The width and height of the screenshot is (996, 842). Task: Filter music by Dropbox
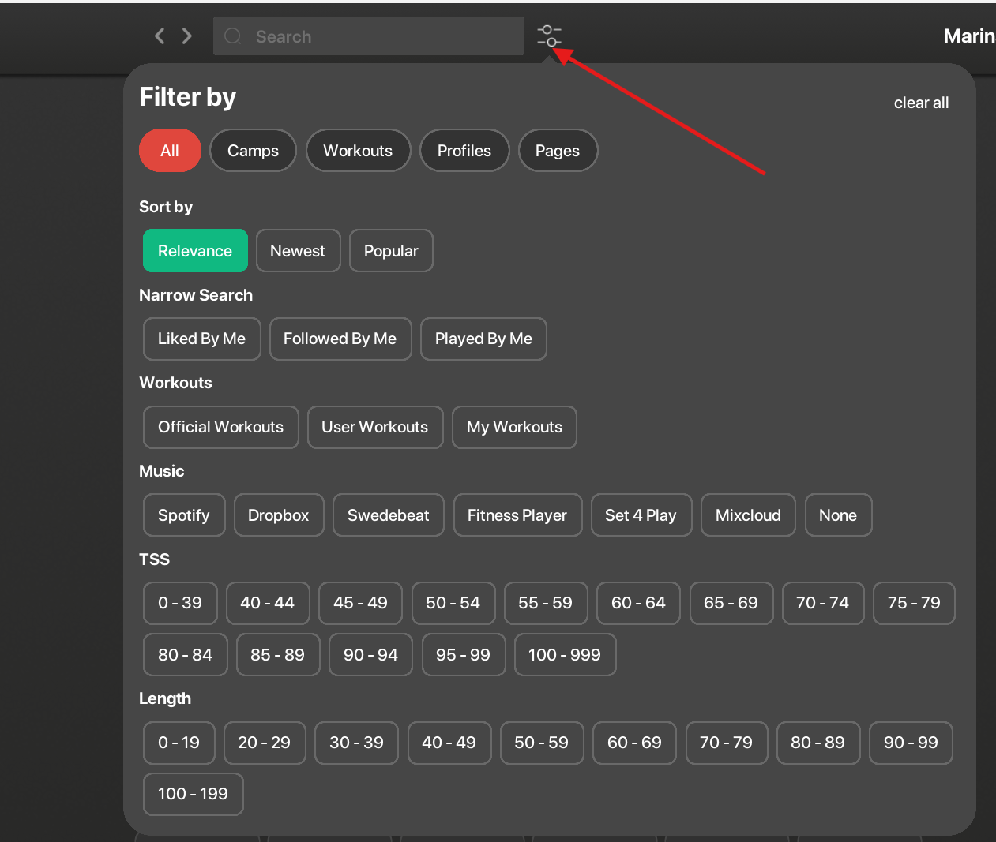(x=279, y=515)
